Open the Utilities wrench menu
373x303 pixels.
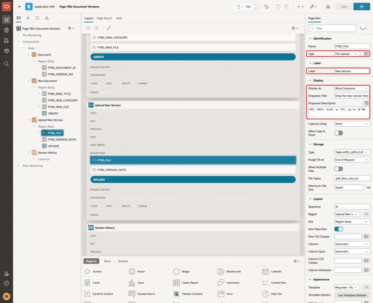[313, 7]
